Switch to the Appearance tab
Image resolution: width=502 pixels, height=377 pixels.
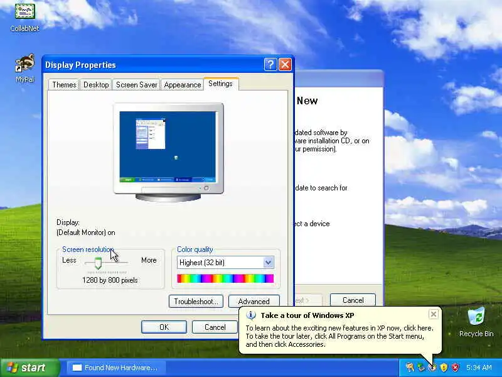coord(182,85)
